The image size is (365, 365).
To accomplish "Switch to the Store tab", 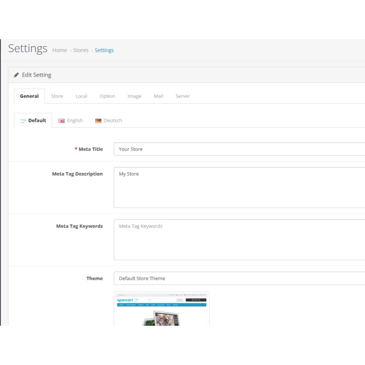I will click(57, 96).
